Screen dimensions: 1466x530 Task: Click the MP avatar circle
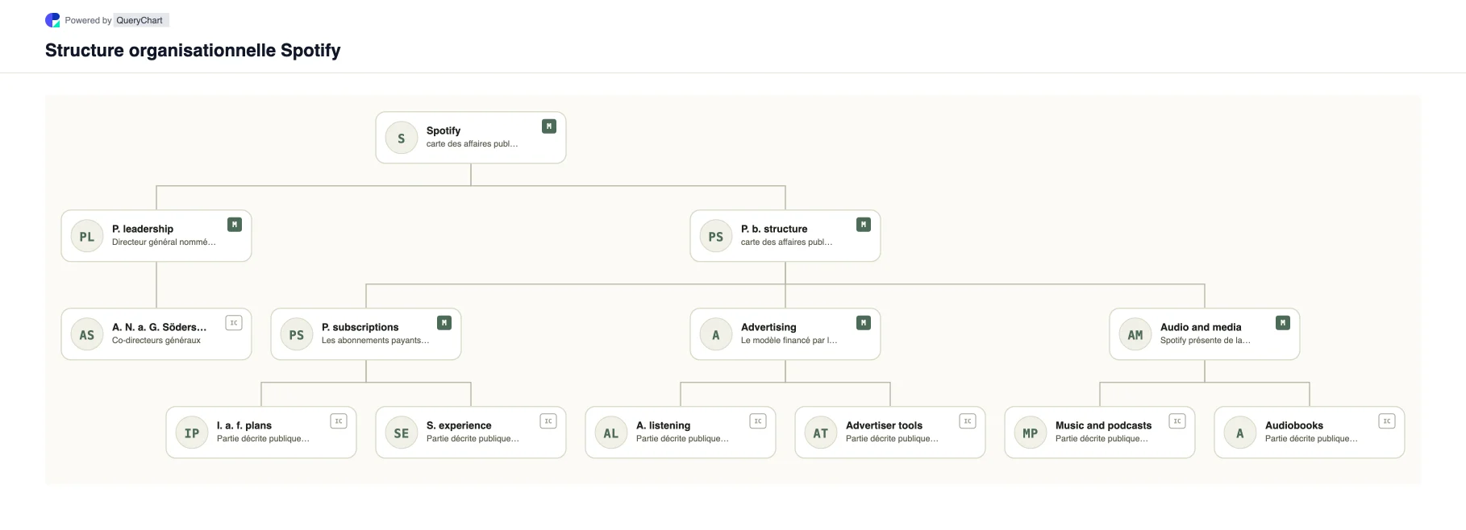pos(1031,433)
